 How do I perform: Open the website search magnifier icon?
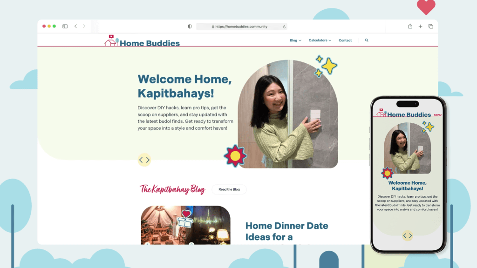tap(367, 40)
